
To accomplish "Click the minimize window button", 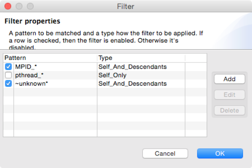I will point(18,7).
